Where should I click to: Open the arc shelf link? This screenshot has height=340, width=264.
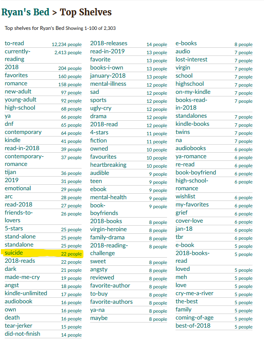point(9,197)
